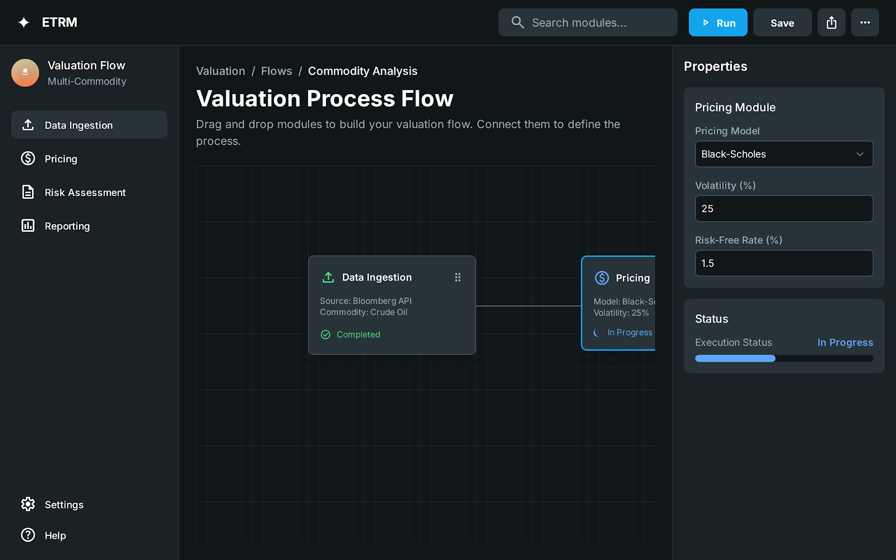
Task: Click the green Completed checkmark icon
Action: [325, 334]
